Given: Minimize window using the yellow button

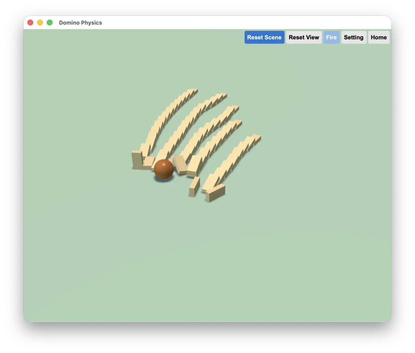Looking at the screenshot, I should (x=40, y=22).
